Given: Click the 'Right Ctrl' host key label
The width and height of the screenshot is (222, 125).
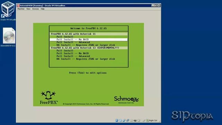Looking at the screenshot, I should (153, 120).
